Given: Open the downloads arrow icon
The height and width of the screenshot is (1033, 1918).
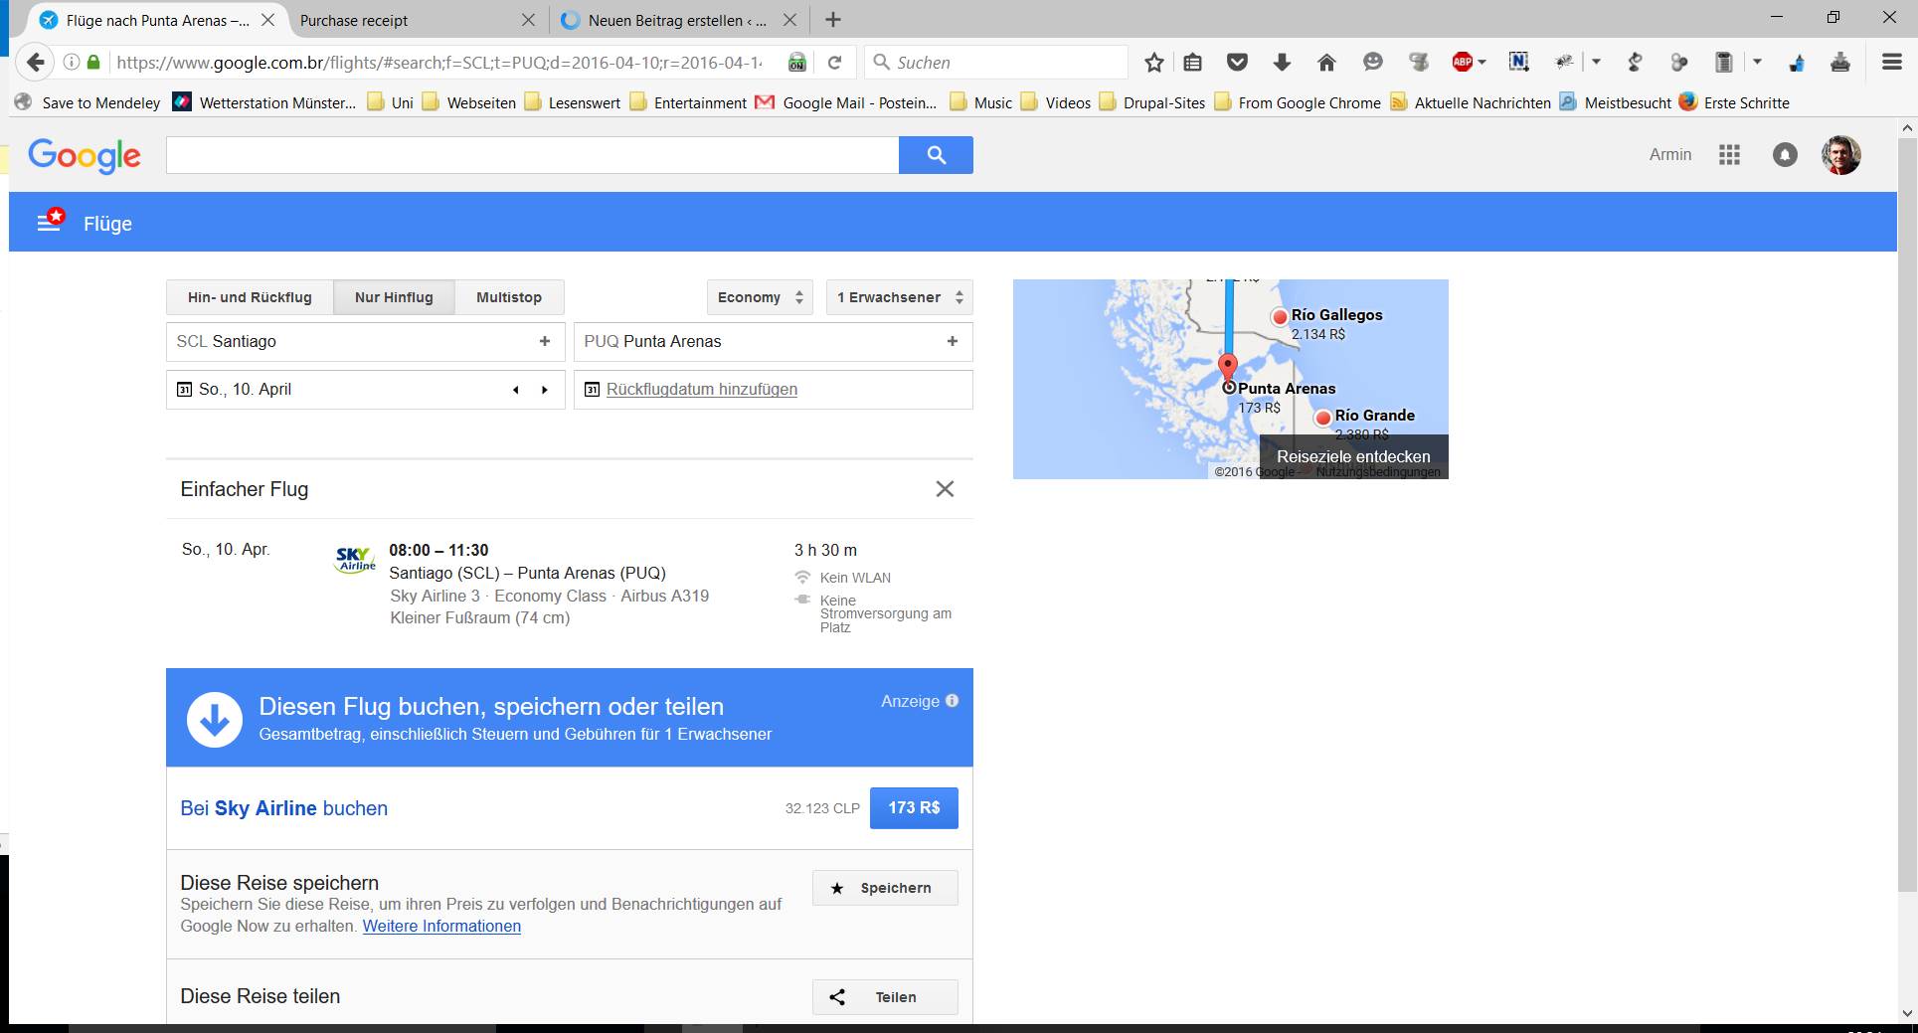Looking at the screenshot, I should [x=1282, y=63].
